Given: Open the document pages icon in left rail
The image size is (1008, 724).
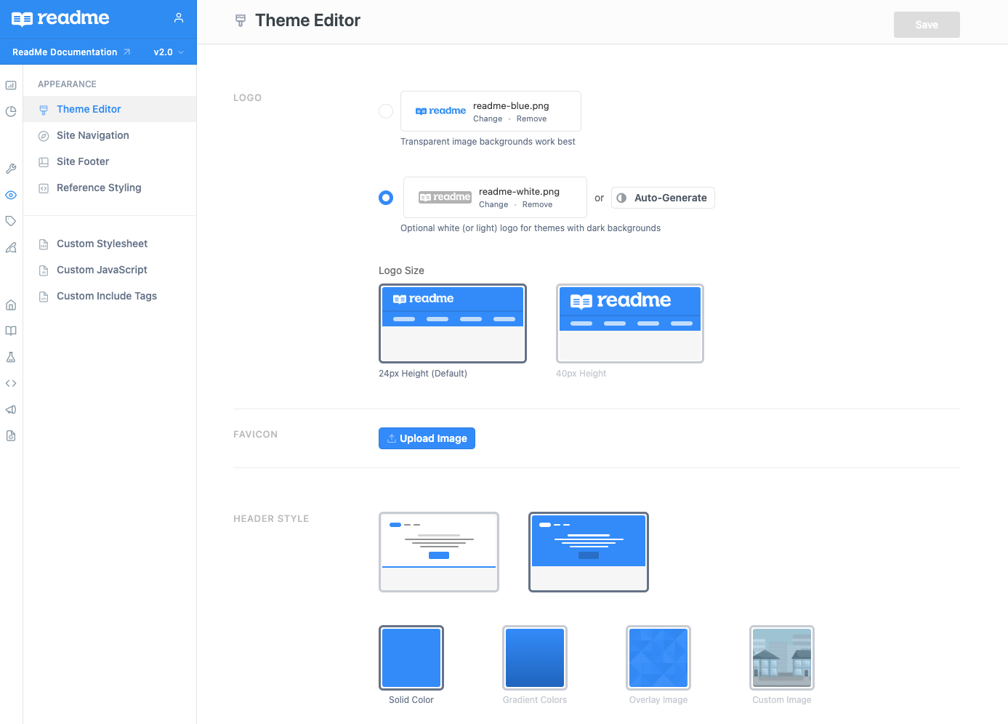Looking at the screenshot, I should [x=11, y=435].
